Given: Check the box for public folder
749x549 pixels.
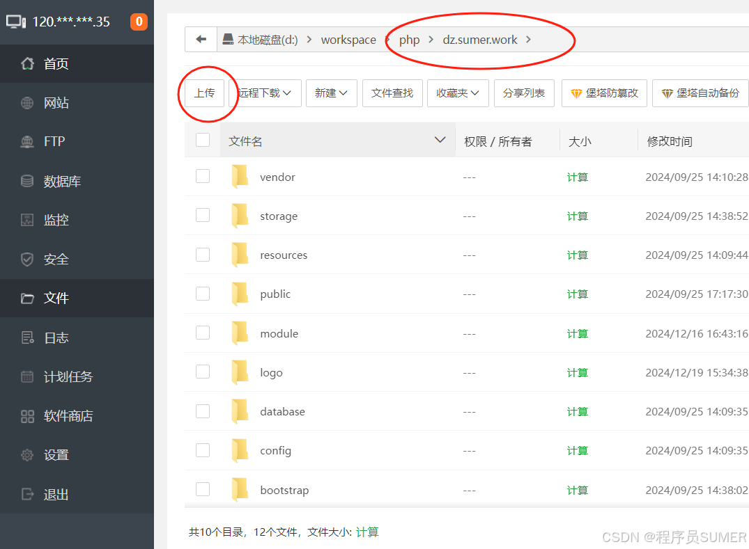Looking at the screenshot, I should pyautogui.click(x=203, y=294).
